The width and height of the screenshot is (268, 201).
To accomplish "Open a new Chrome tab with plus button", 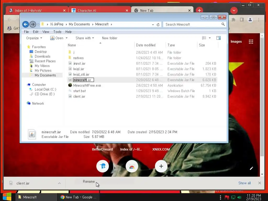I will click(199, 10).
